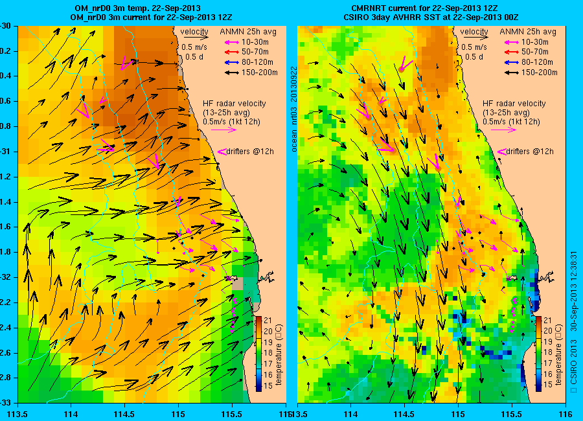Click 'ANMN 25h avg' heading in OM_nrD0 panel
The image size is (583, 421).
coord(248,32)
